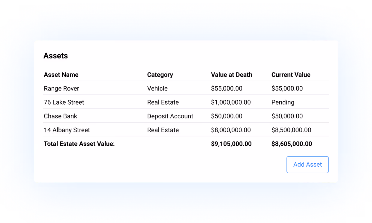Select the Vehicle category cell
This screenshot has height=223, width=372.
(x=157, y=88)
